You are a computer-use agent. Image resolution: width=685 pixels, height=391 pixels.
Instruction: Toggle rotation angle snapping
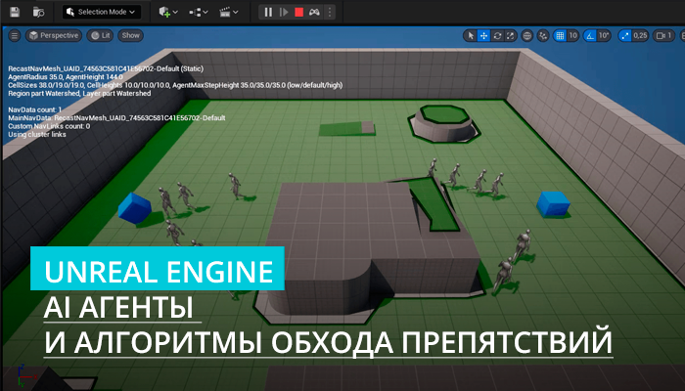(x=590, y=36)
